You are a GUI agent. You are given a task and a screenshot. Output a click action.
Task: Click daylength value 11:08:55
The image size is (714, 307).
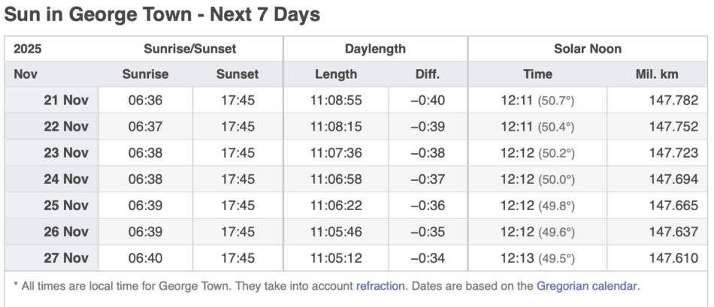[x=336, y=101]
